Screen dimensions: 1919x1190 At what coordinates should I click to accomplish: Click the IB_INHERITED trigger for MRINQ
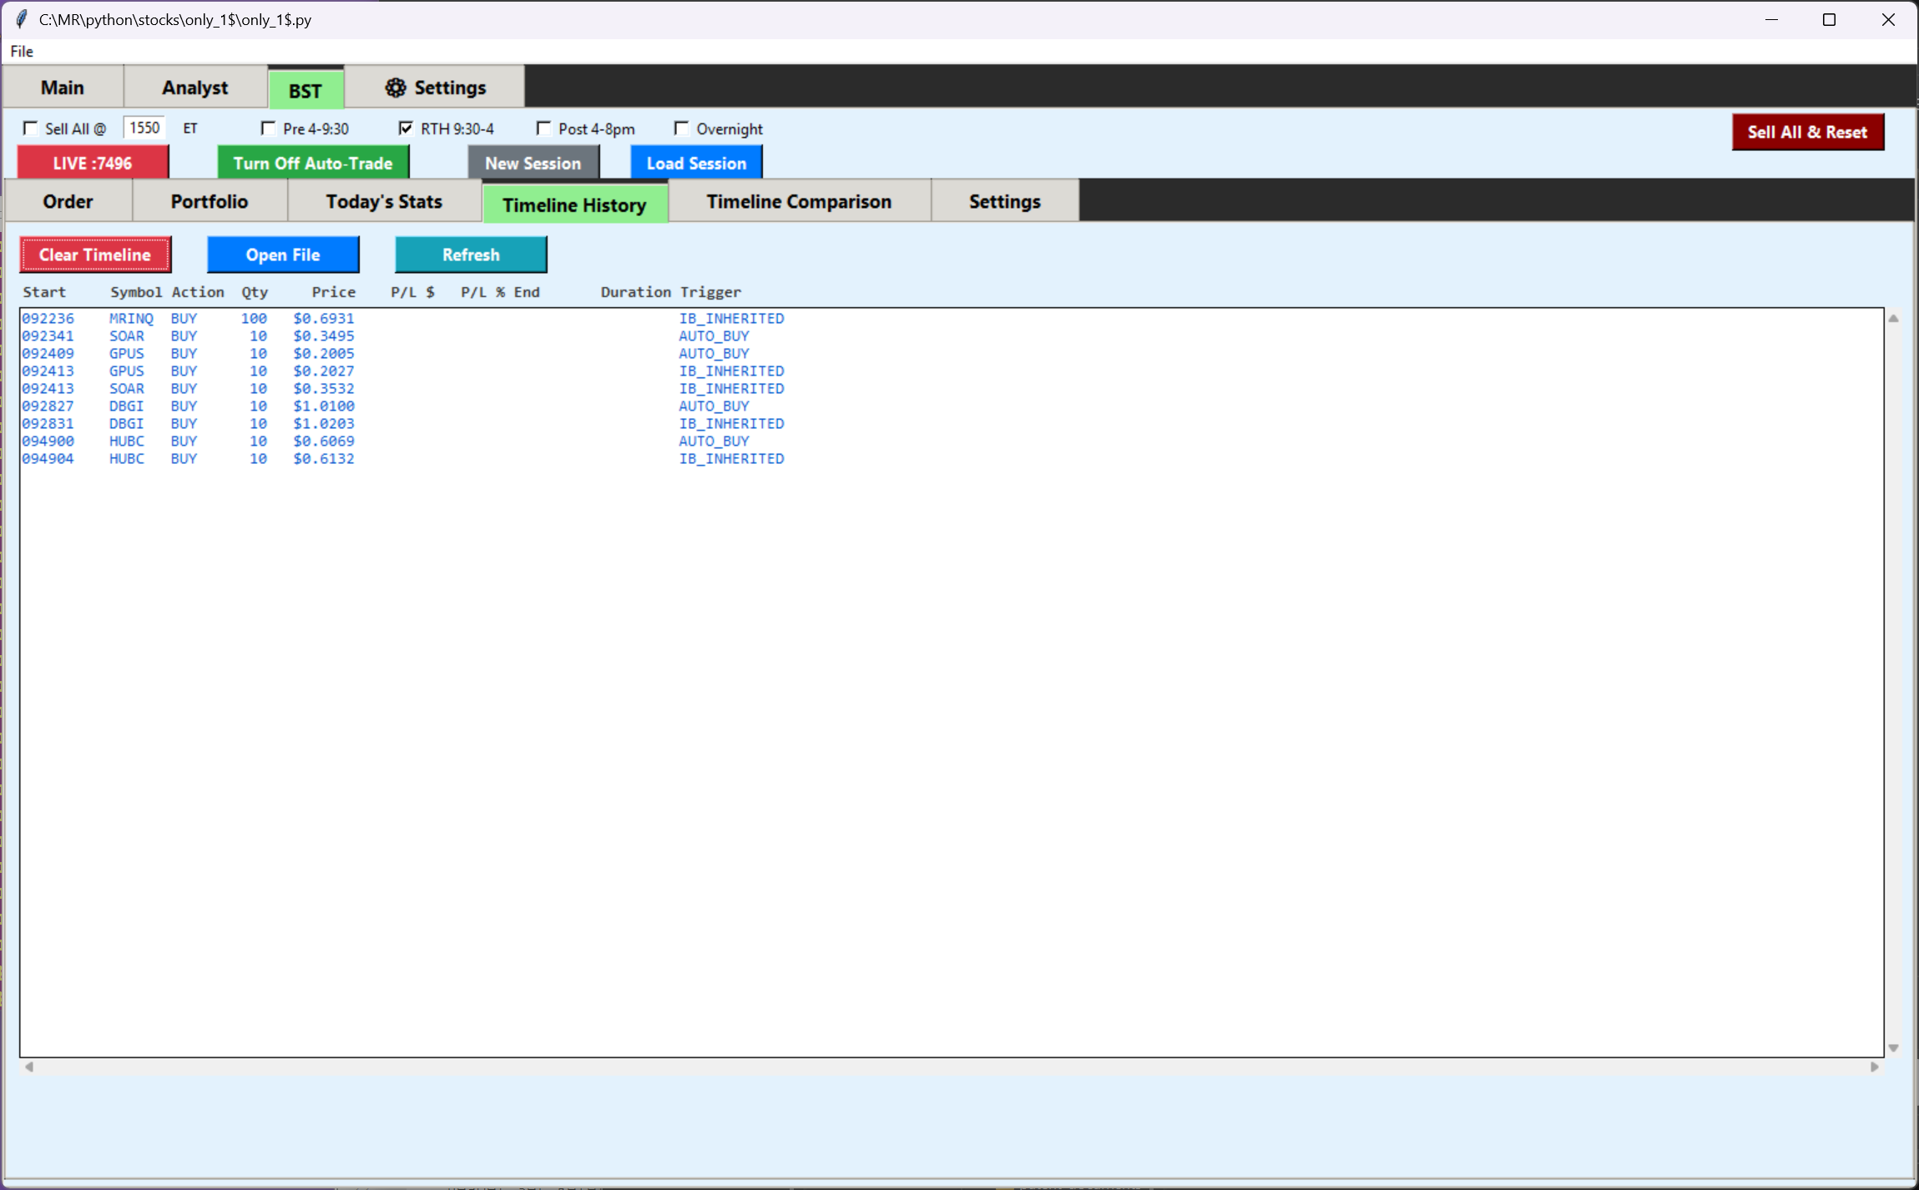[x=731, y=319]
